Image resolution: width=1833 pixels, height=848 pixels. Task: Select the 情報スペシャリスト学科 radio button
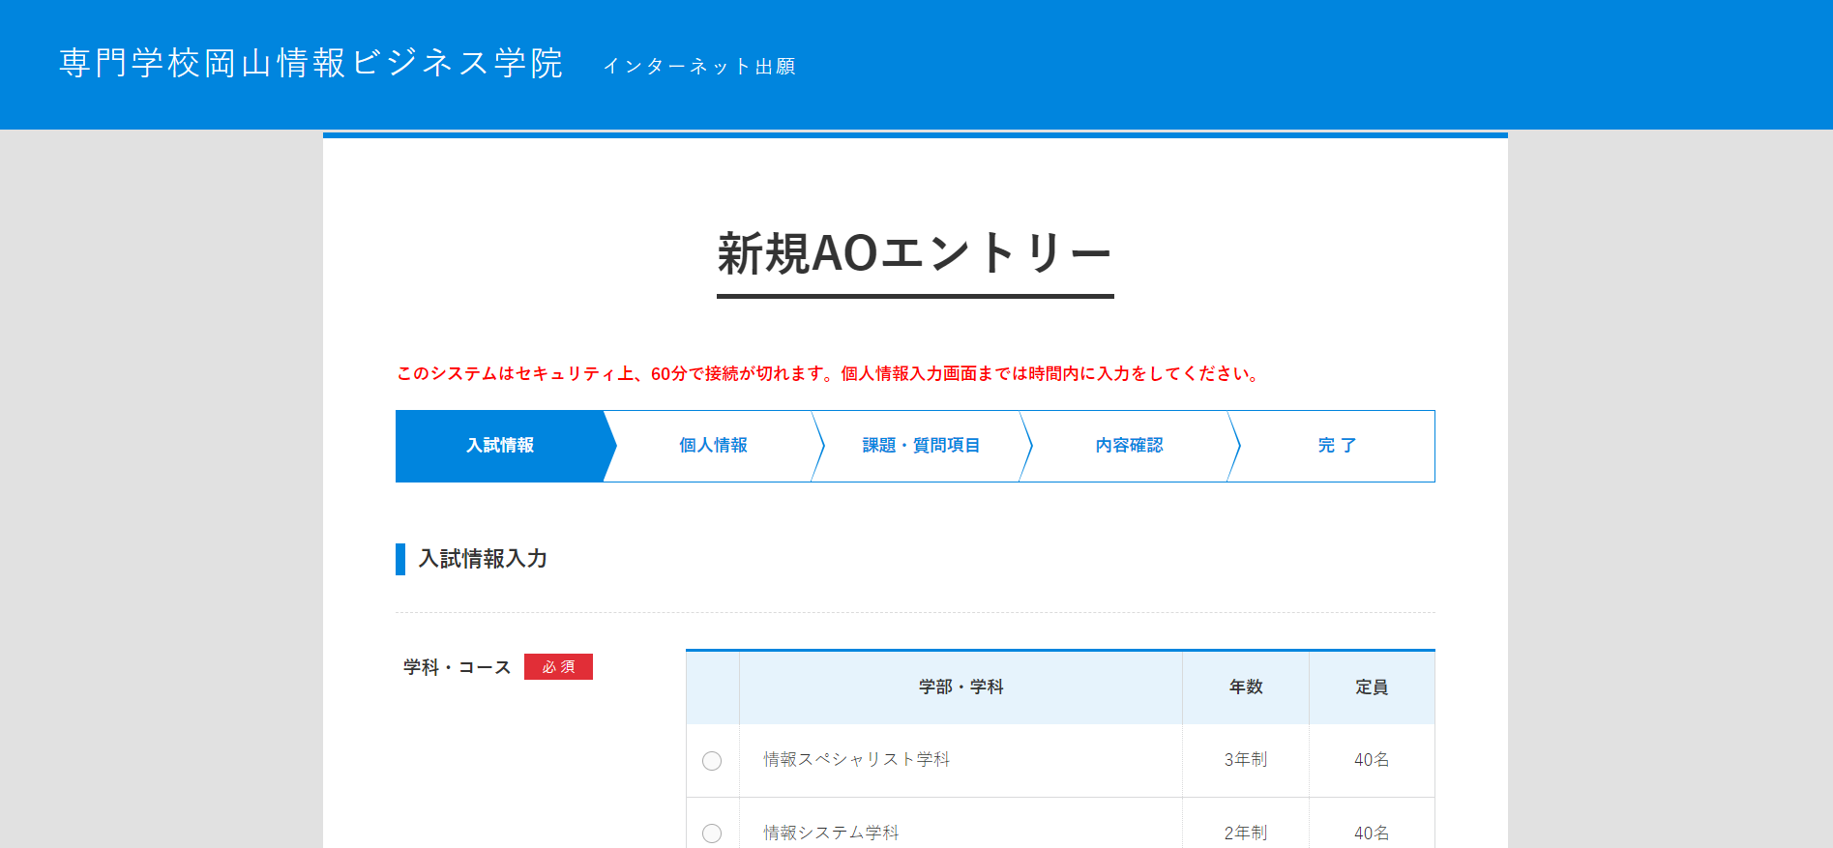pos(712,761)
